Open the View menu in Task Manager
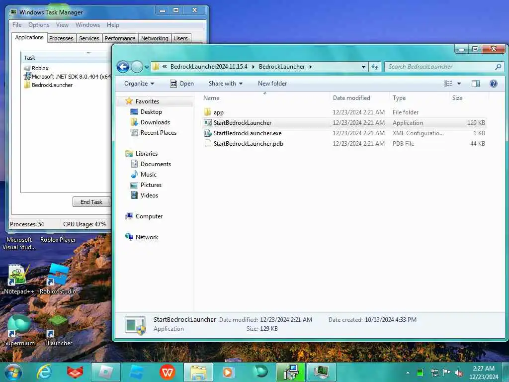 62,25
